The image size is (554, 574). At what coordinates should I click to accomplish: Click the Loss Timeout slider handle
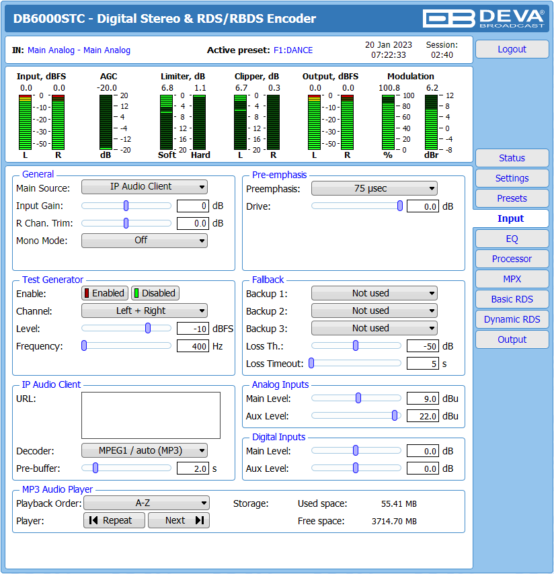click(x=311, y=364)
